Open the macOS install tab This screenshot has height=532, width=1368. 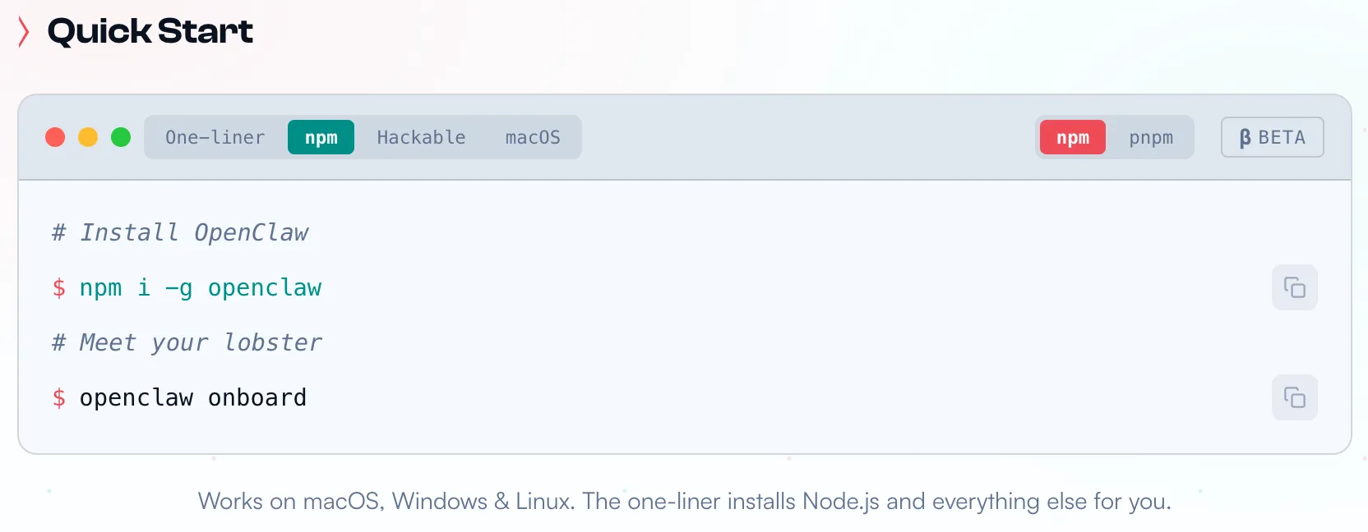533,137
